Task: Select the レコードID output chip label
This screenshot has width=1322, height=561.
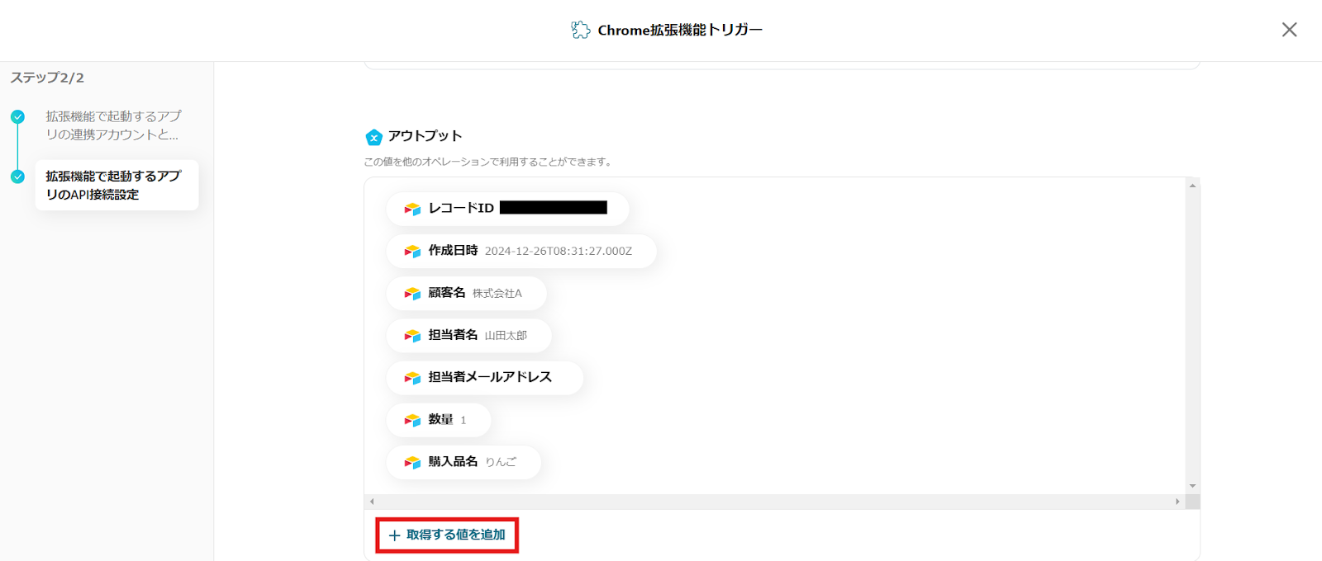Action: 461,208
